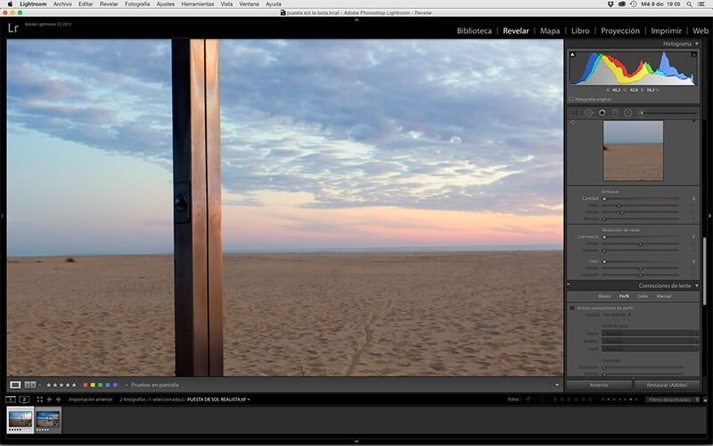Toggle Pruebas en pantalla soft proofing checkbox
This screenshot has height=446, width=713.
click(127, 385)
